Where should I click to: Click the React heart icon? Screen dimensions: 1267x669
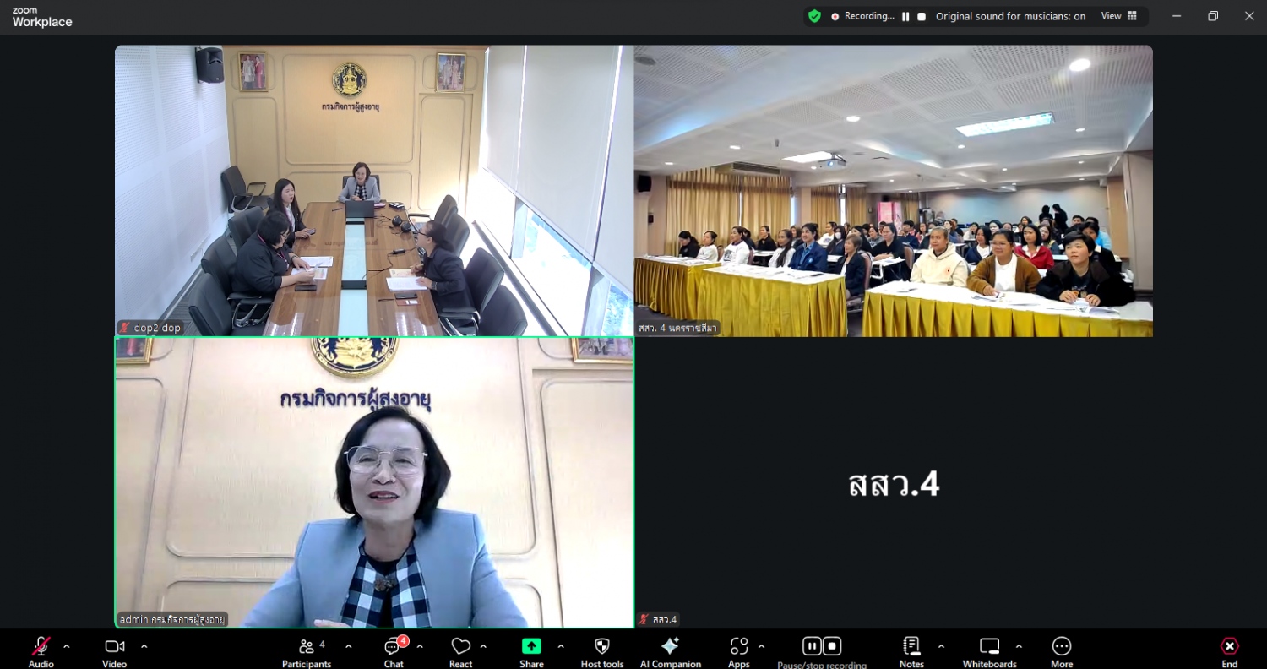pyautogui.click(x=460, y=647)
